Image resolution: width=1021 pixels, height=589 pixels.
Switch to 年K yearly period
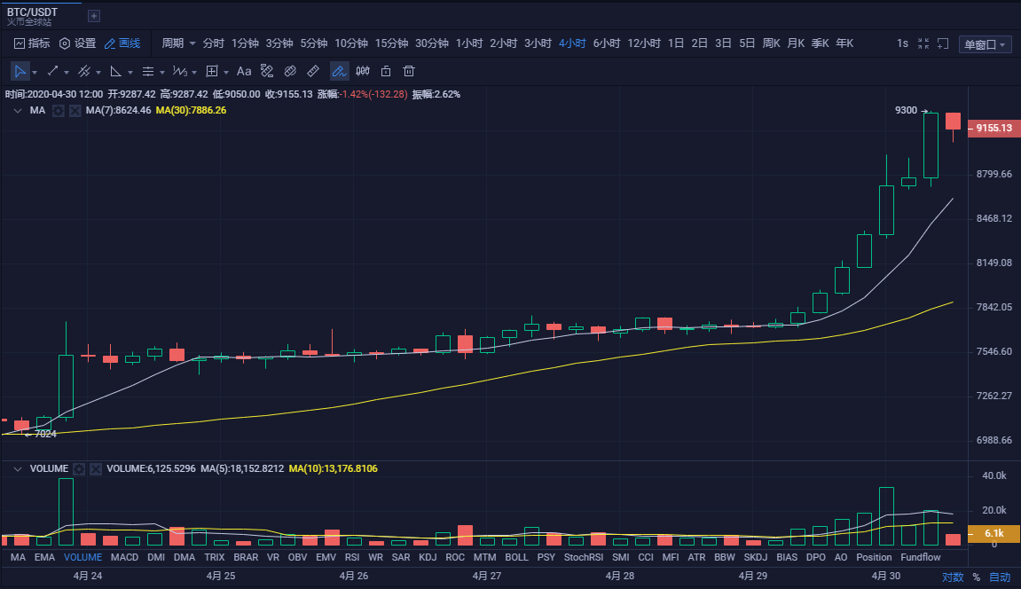[844, 43]
